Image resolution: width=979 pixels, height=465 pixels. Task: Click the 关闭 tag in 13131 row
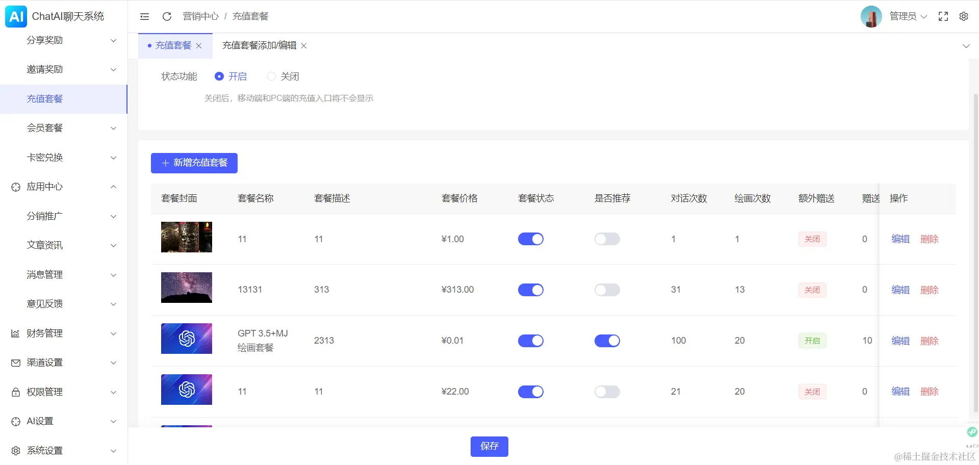pyautogui.click(x=812, y=290)
